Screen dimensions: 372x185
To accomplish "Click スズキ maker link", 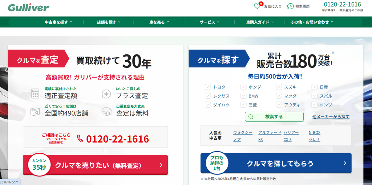I will point(290,87).
